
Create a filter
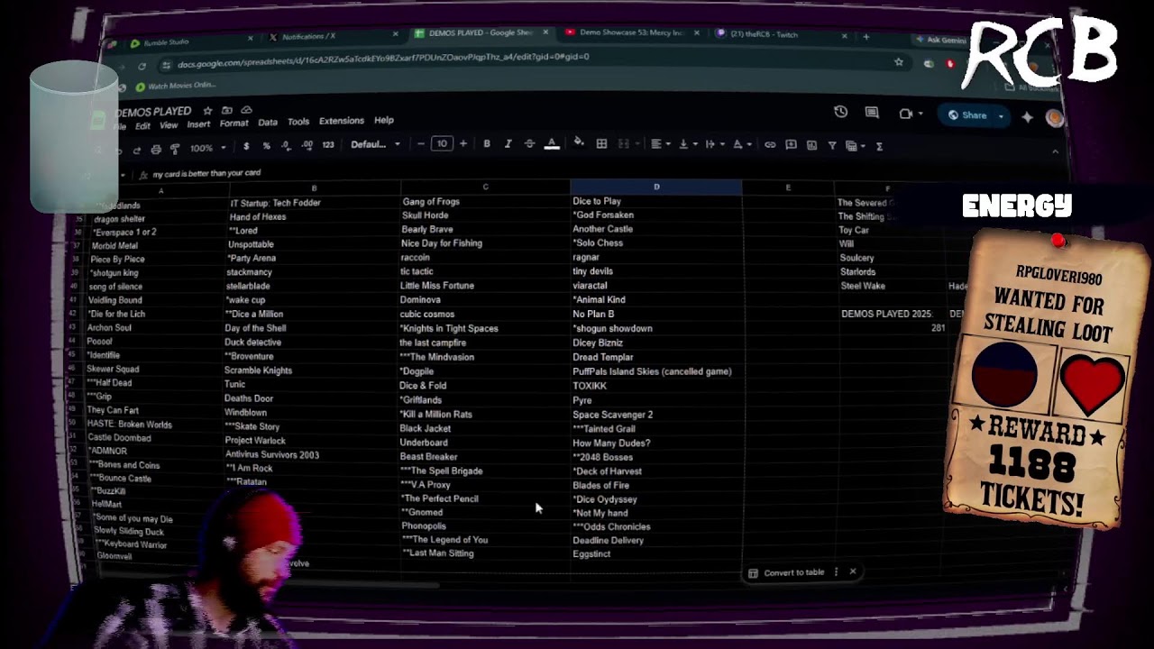[832, 145]
